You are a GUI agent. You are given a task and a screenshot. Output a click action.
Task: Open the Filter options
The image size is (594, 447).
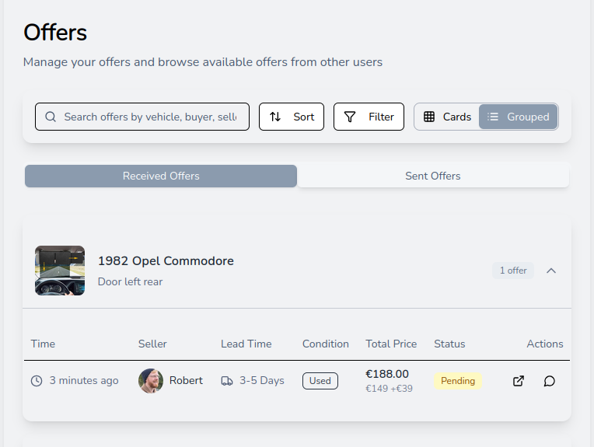(x=369, y=117)
